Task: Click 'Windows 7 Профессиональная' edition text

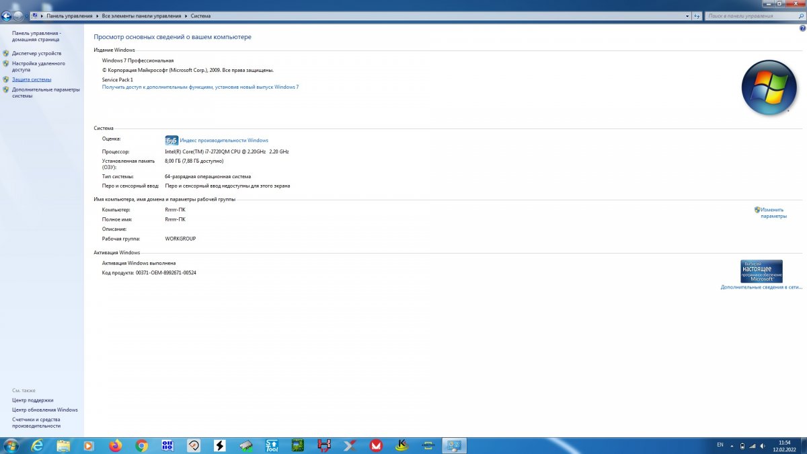Action: [138, 61]
